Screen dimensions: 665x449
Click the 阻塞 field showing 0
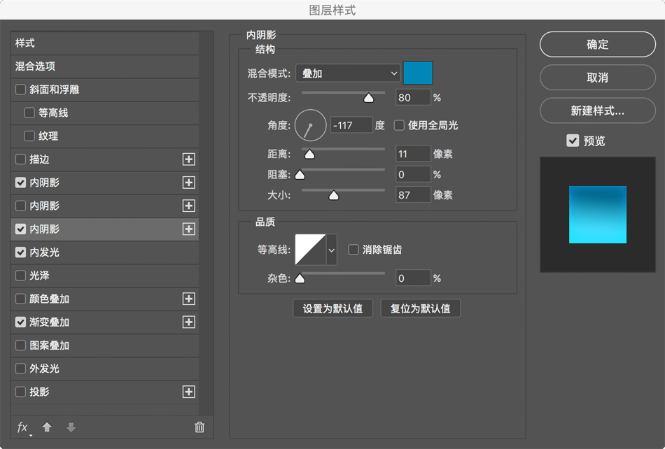pyautogui.click(x=413, y=175)
